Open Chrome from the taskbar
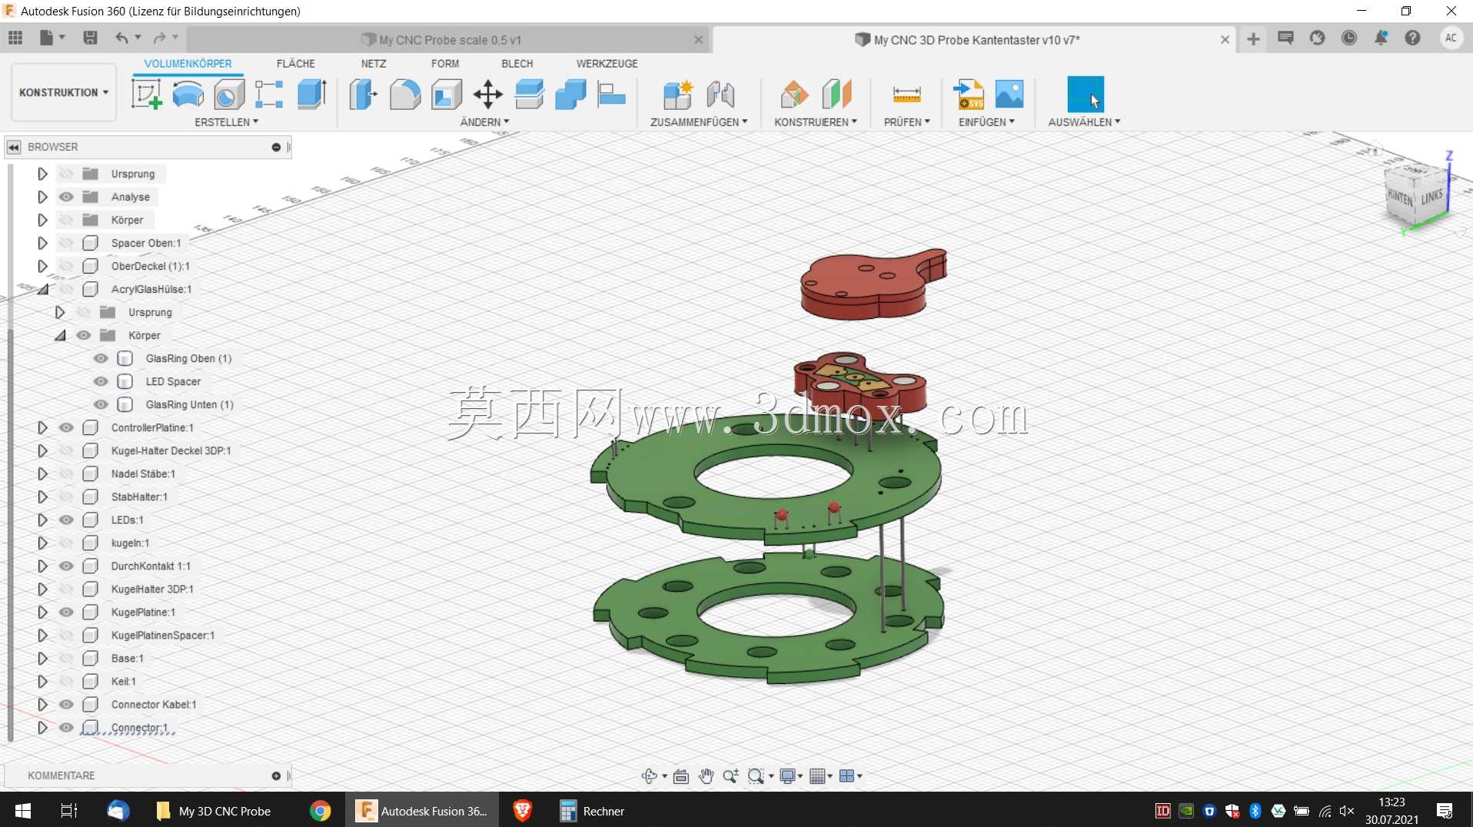This screenshot has width=1473, height=827. tap(320, 811)
